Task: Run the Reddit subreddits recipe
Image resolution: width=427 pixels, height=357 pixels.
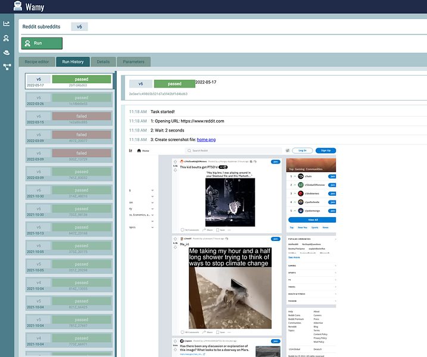Action: tap(42, 43)
